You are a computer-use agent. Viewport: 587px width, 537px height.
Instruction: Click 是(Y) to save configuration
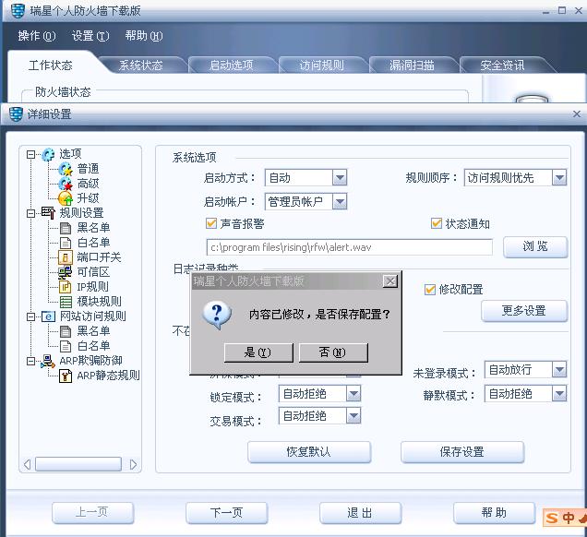[x=258, y=352]
